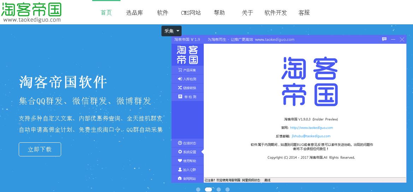Screen dimensions: 413x192
Task: Click the 淘客帝国软件 headline text
Action: [63, 82]
